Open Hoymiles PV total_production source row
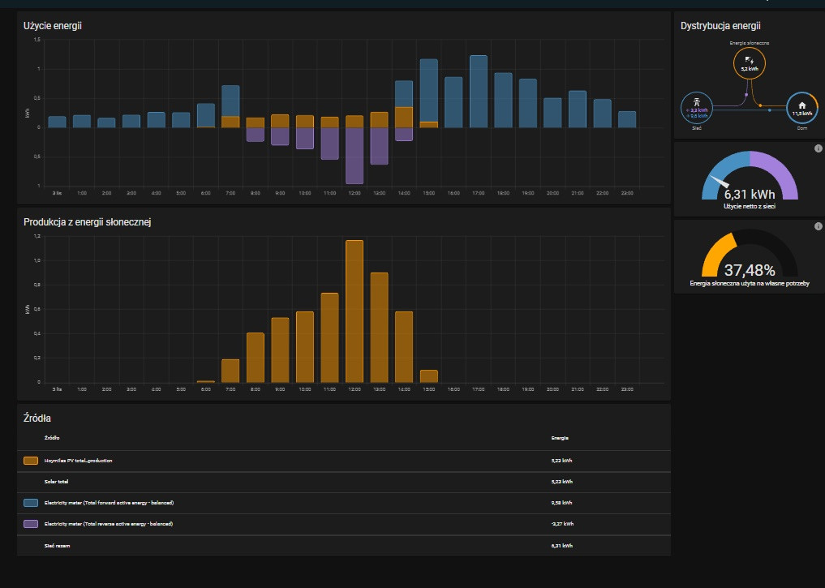 pyautogui.click(x=79, y=461)
